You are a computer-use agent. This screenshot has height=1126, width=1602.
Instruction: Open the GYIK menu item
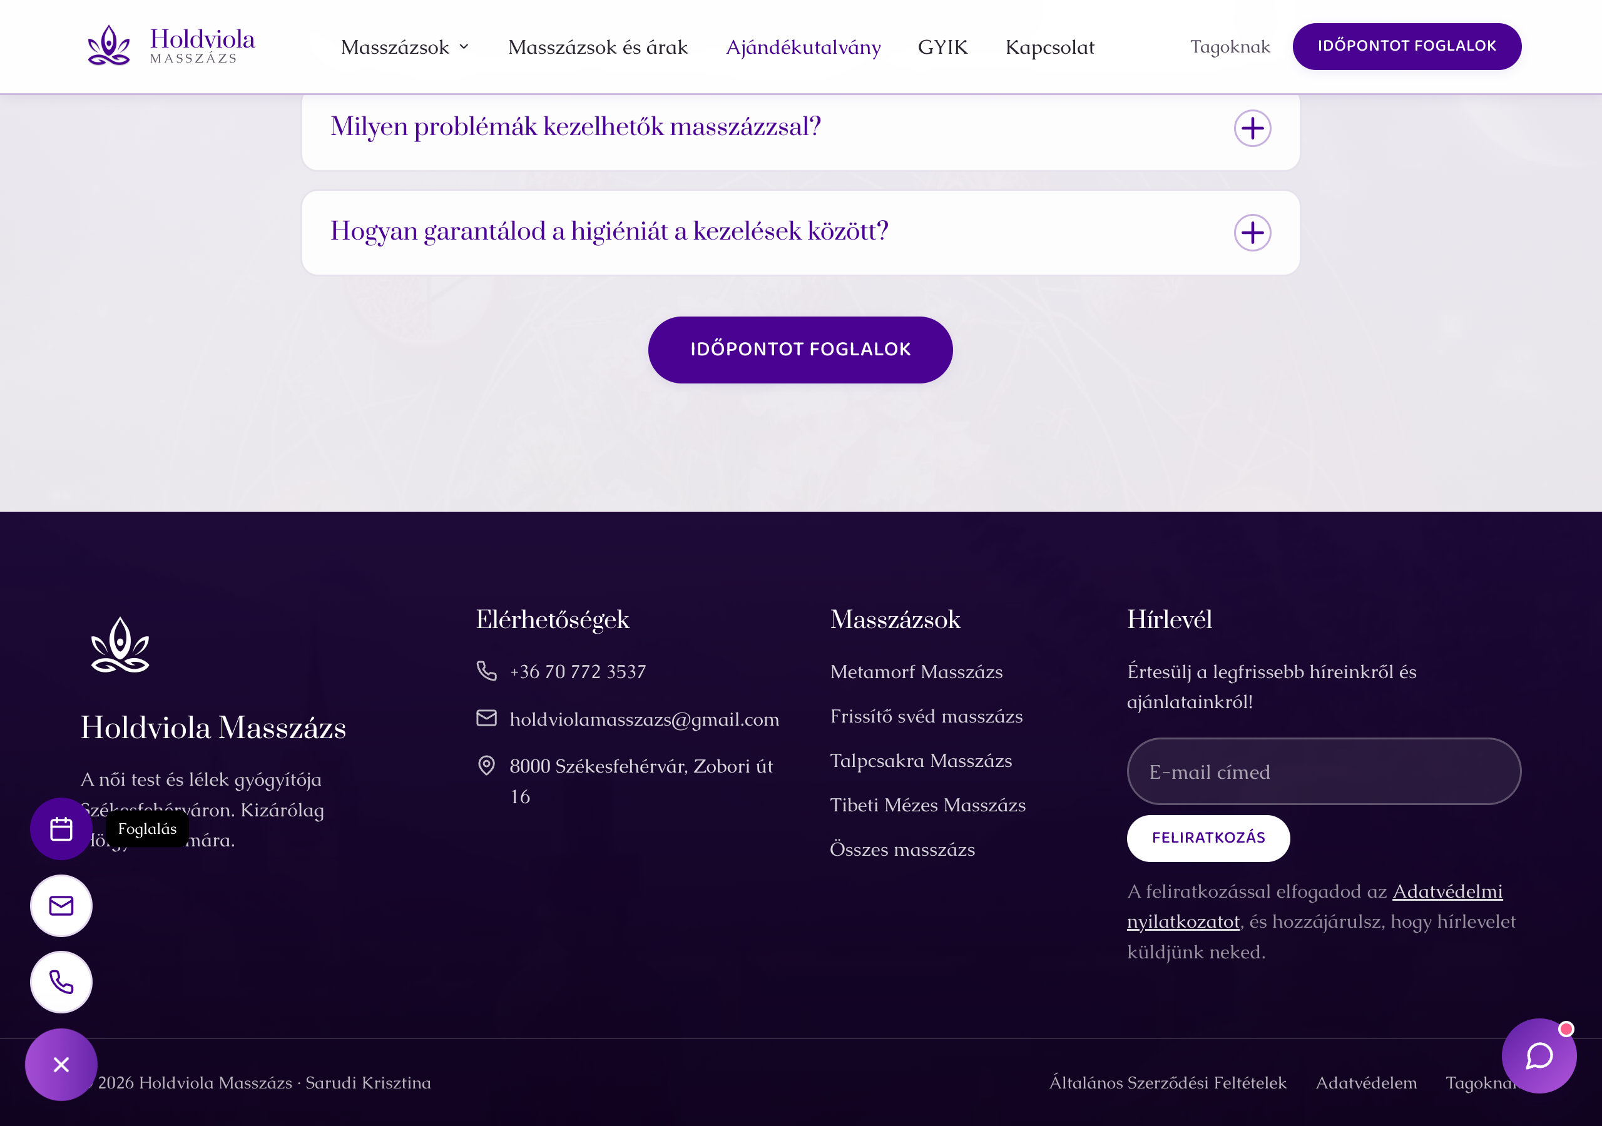(x=942, y=48)
